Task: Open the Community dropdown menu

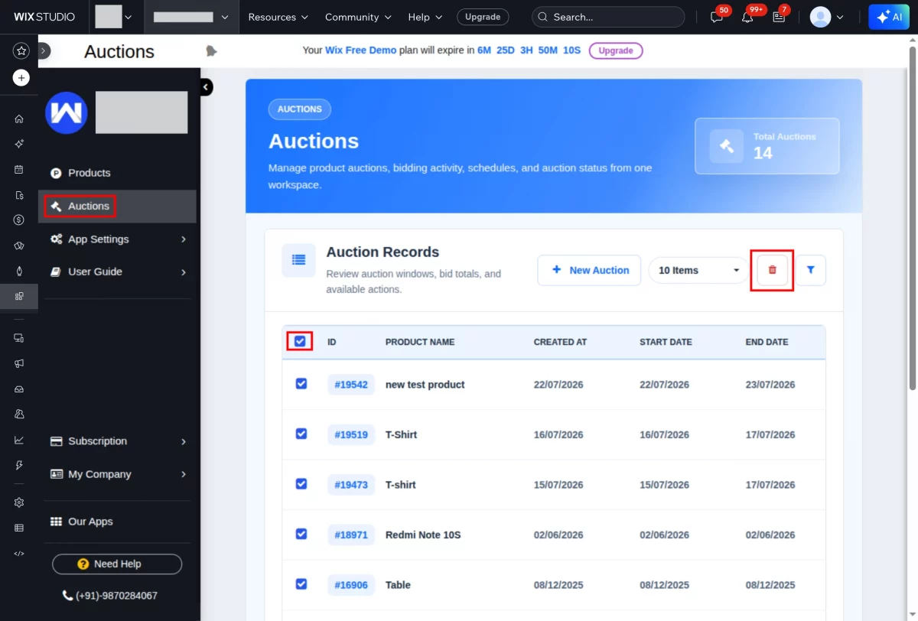Action: click(x=358, y=17)
